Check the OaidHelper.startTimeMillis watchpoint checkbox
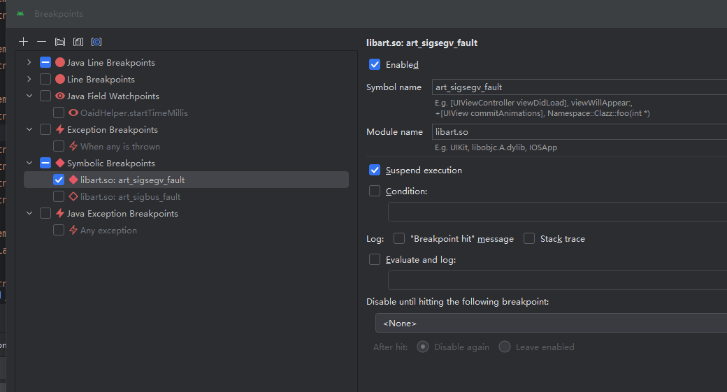Screen dimensions: 727x392 59,113
